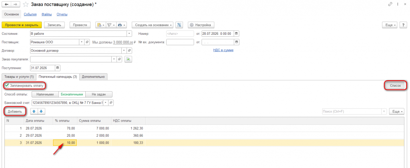The width and height of the screenshot is (410, 168).
Task: Open the bank account card icon
Action: click(111, 103)
